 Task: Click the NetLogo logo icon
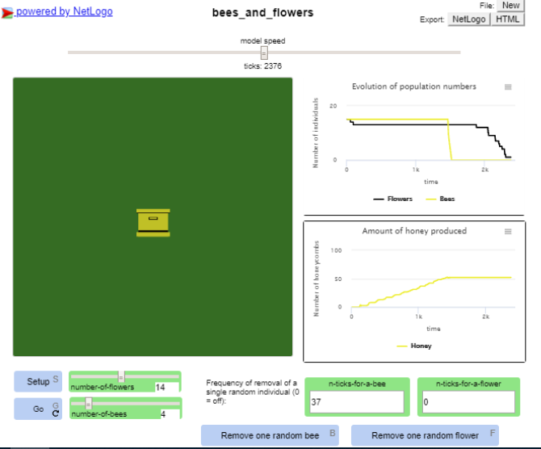tap(7, 13)
